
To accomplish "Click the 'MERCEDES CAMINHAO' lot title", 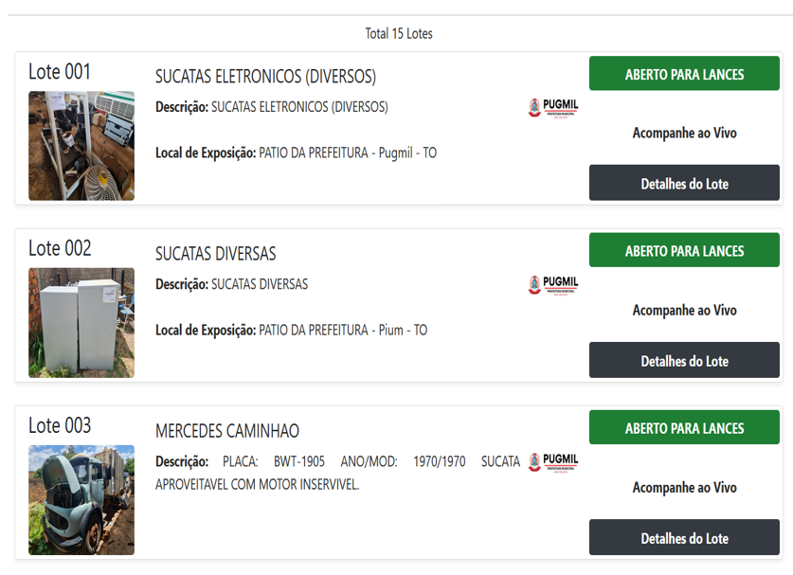I will click(227, 431).
